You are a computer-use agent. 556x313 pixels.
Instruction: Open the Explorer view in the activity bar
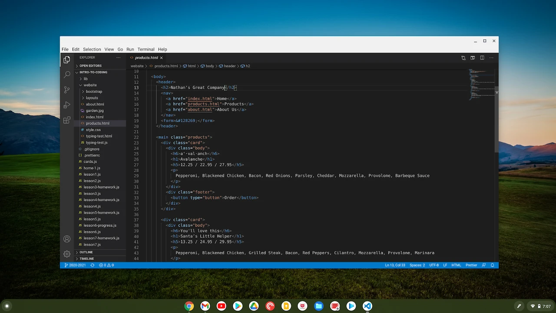tap(66, 60)
